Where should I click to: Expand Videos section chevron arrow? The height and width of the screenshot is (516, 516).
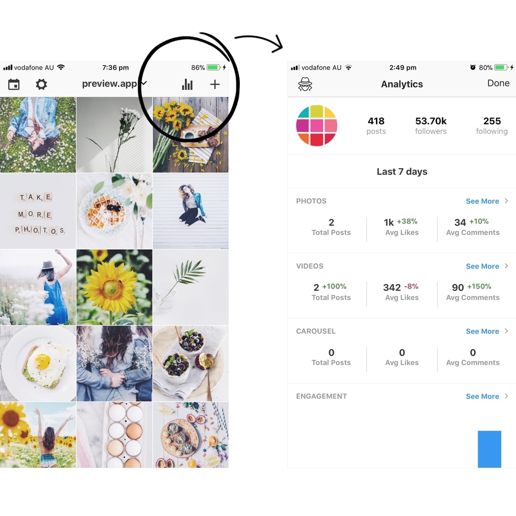(x=506, y=266)
